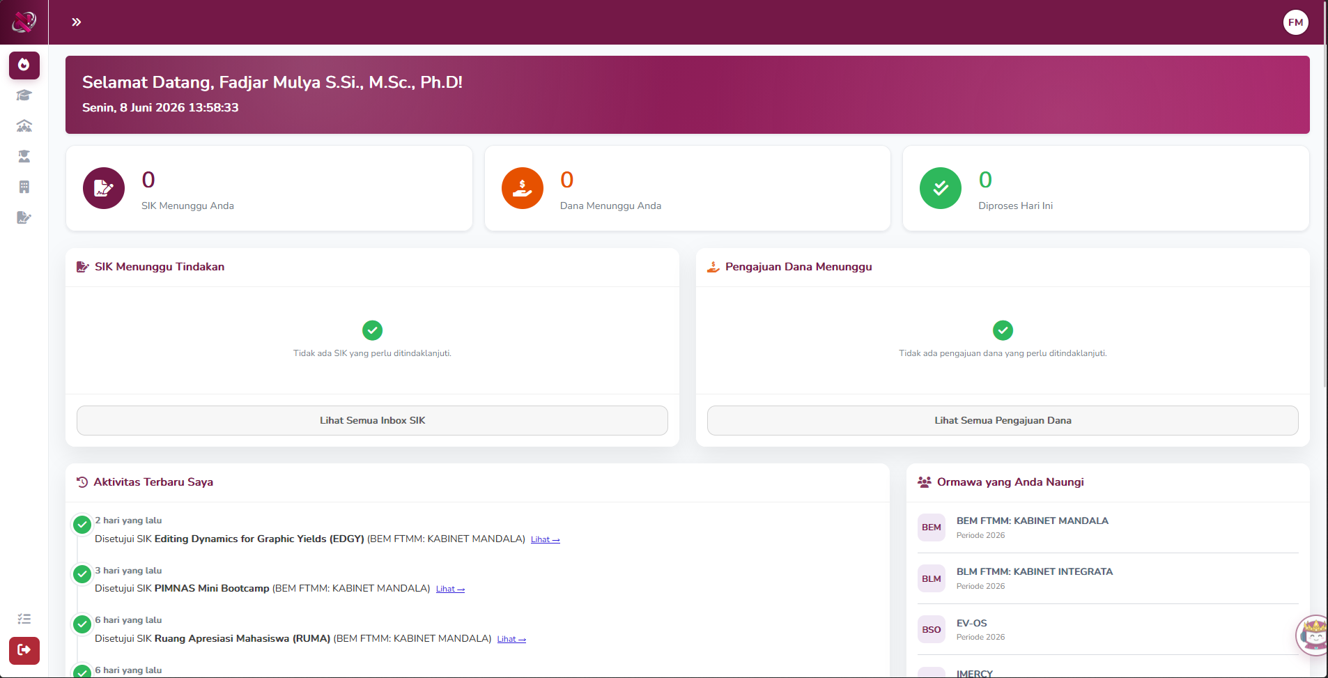The width and height of the screenshot is (1328, 678).
Task: Click '3 hari yang lalu' timestamp
Action: 128,571
